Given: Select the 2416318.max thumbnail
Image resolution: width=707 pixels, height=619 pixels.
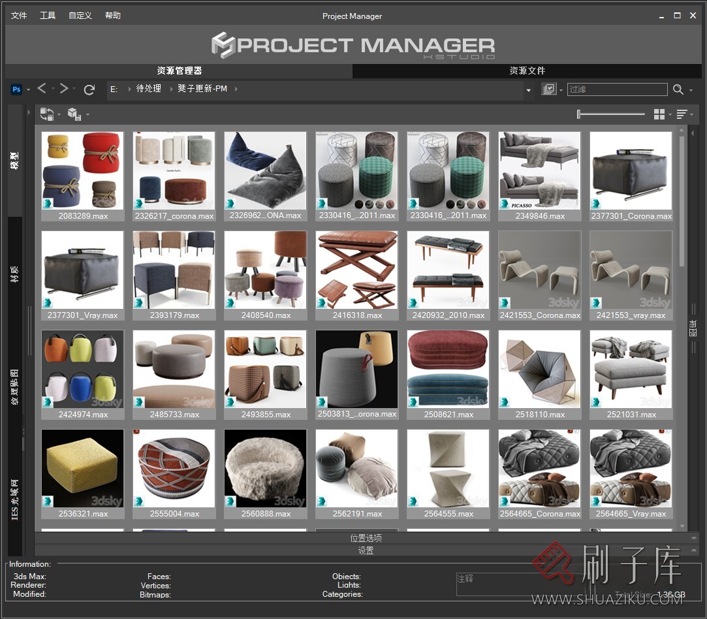Looking at the screenshot, I should (x=356, y=269).
